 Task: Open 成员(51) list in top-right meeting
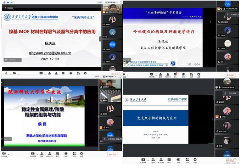(x=168, y=75)
